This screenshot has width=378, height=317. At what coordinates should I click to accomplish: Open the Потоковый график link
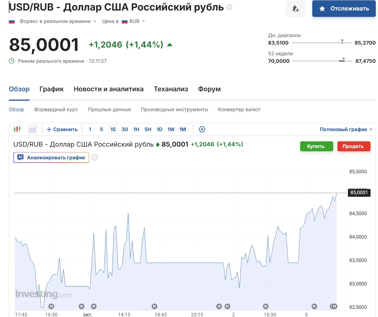pos(346,129)
